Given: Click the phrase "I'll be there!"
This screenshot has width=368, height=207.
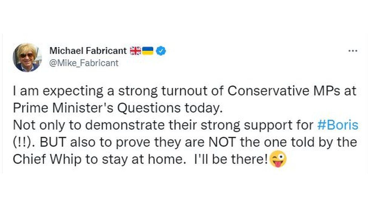Looking at the screenshot, I should point(231,159).
